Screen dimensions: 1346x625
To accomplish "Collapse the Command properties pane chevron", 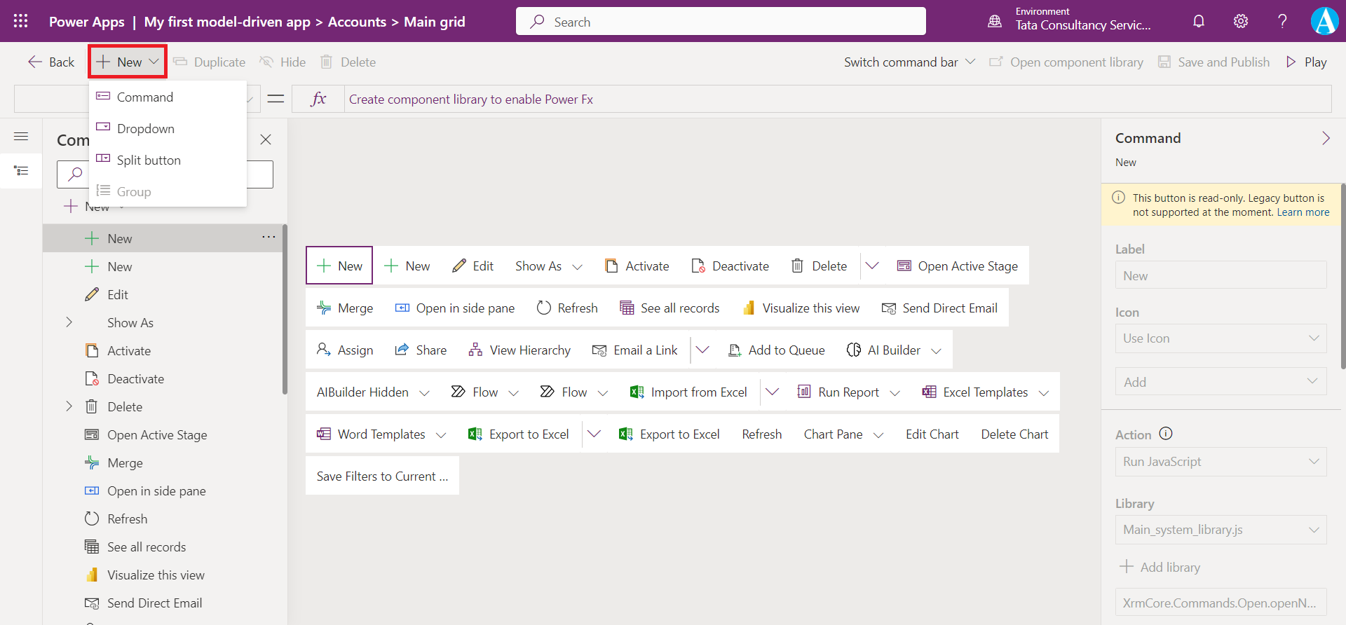I will coord(1325,138).
